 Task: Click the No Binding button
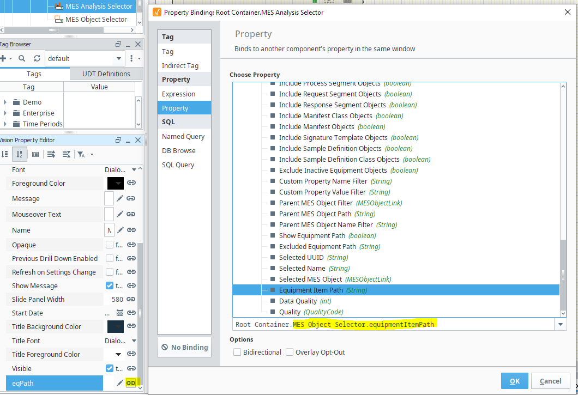point(184,347)
